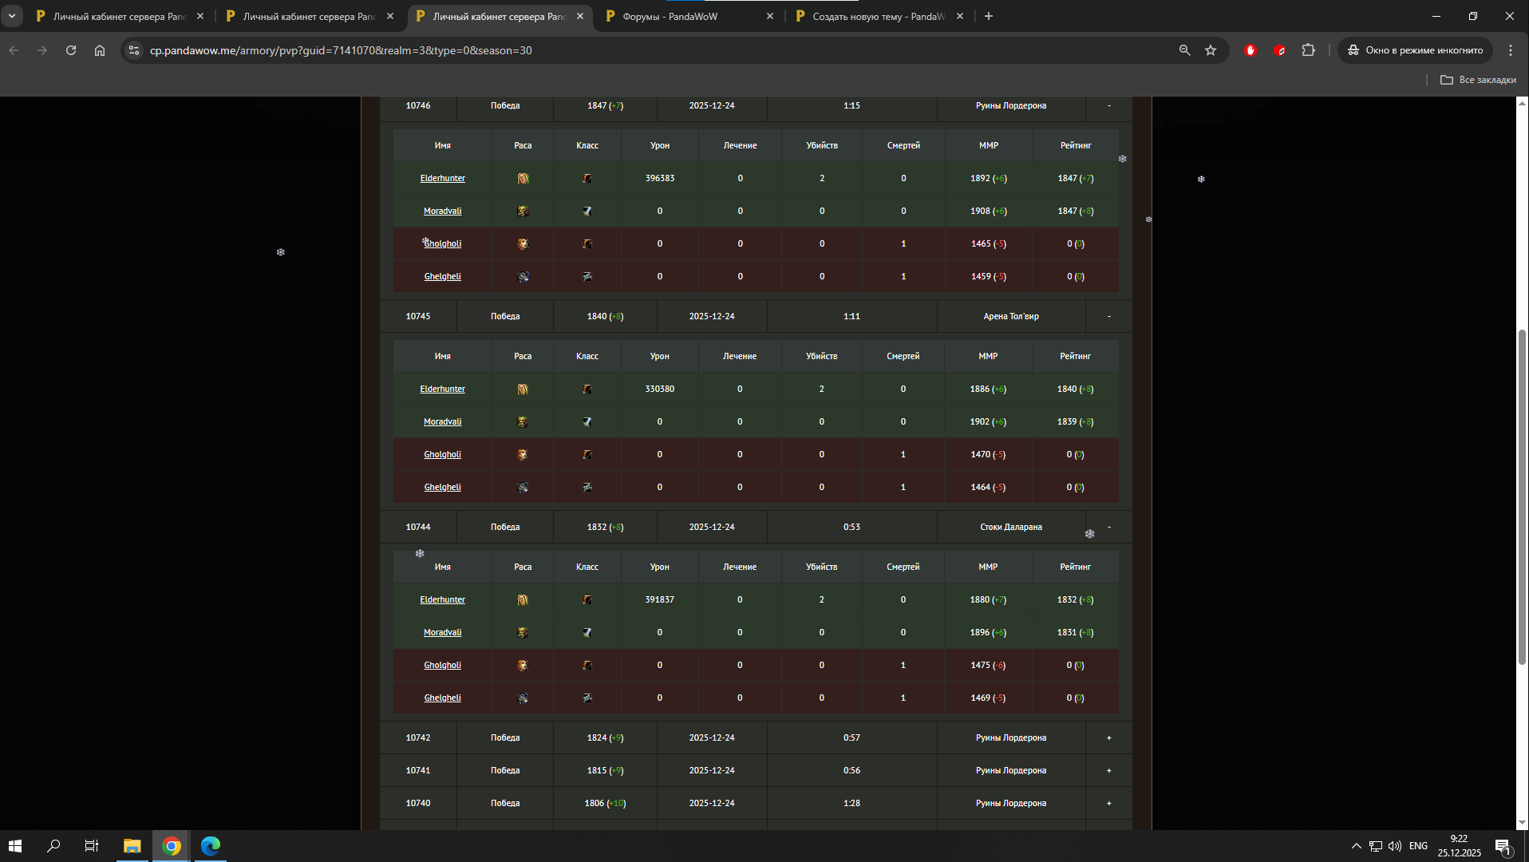Viewport: 1529px width, 862px height.
Task: Open Elderhunter profile in match 10746
Action: tap(442, 178)
